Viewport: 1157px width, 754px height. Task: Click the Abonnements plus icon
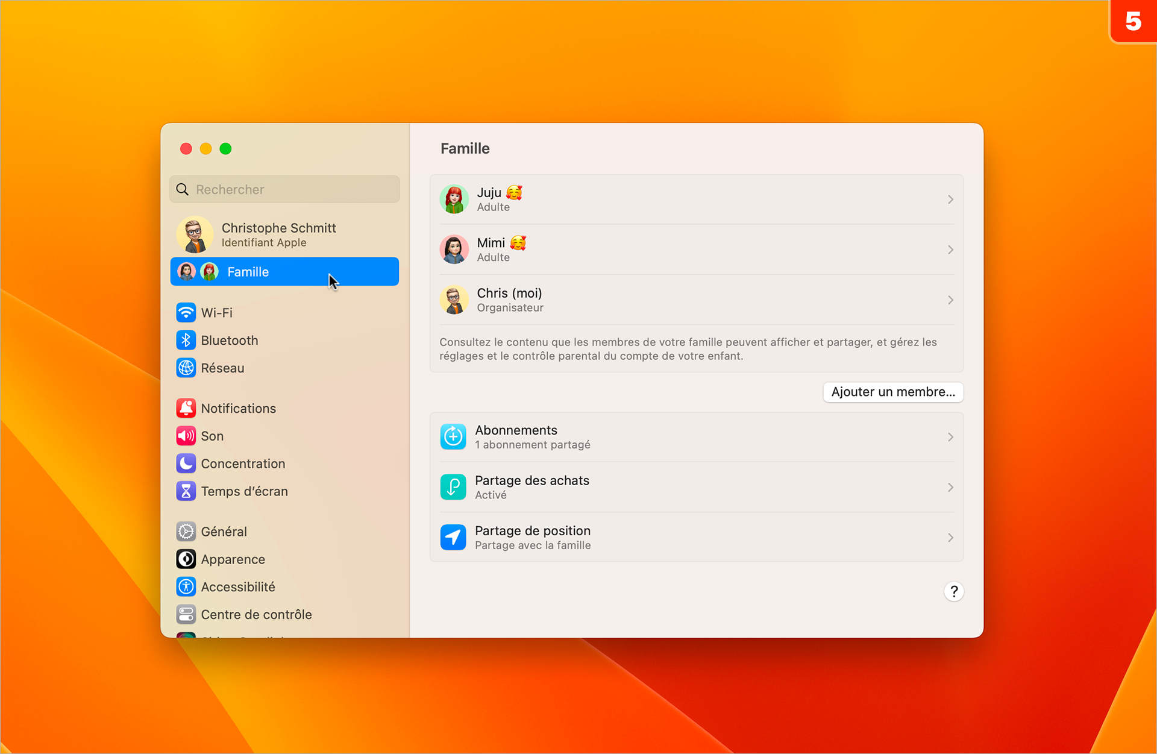453,436
